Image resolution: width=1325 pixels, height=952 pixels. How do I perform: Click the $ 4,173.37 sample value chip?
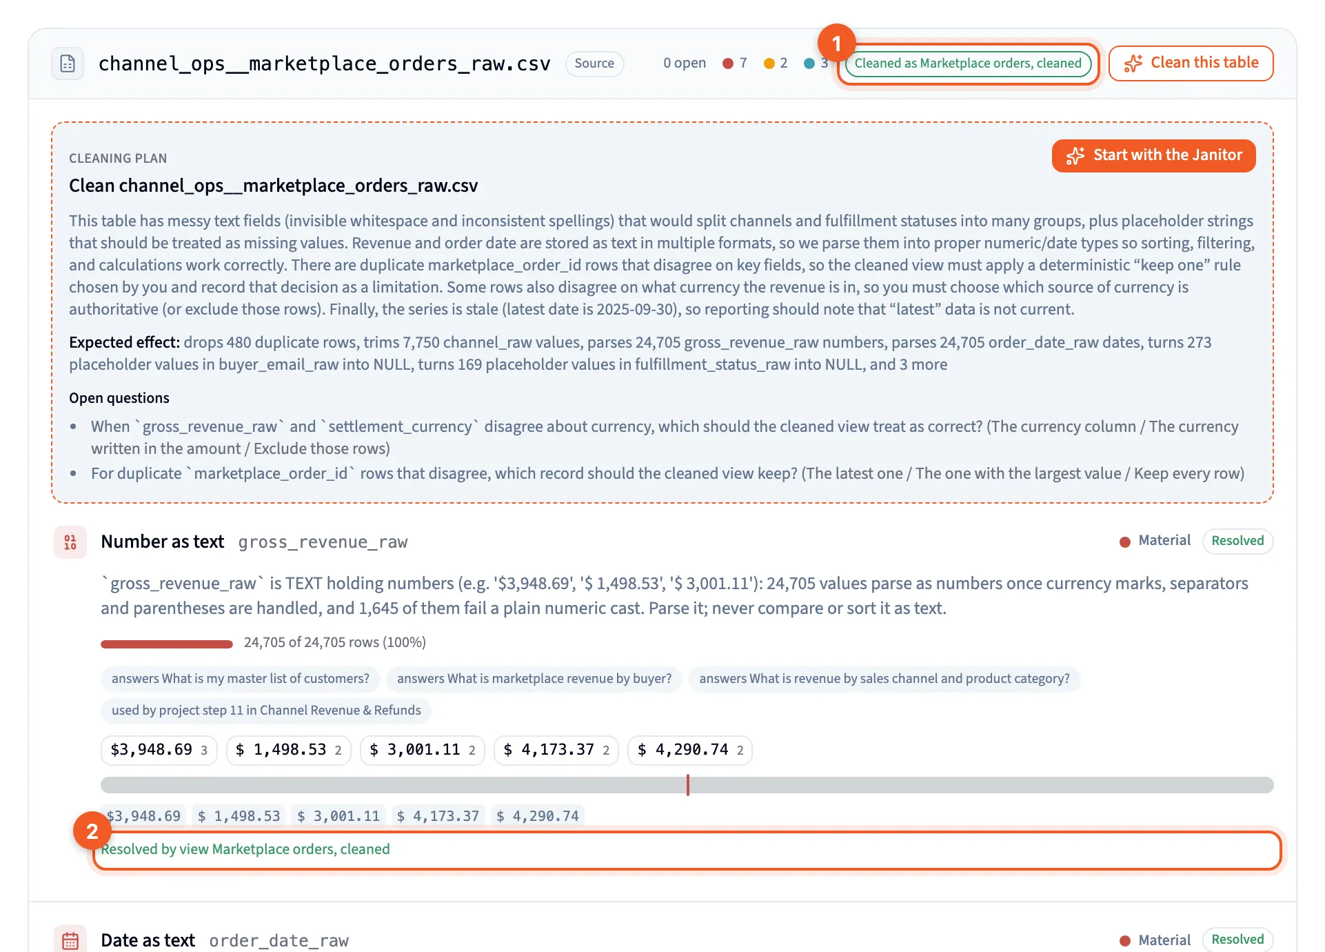pyautogui.click(x=556, y=750)
